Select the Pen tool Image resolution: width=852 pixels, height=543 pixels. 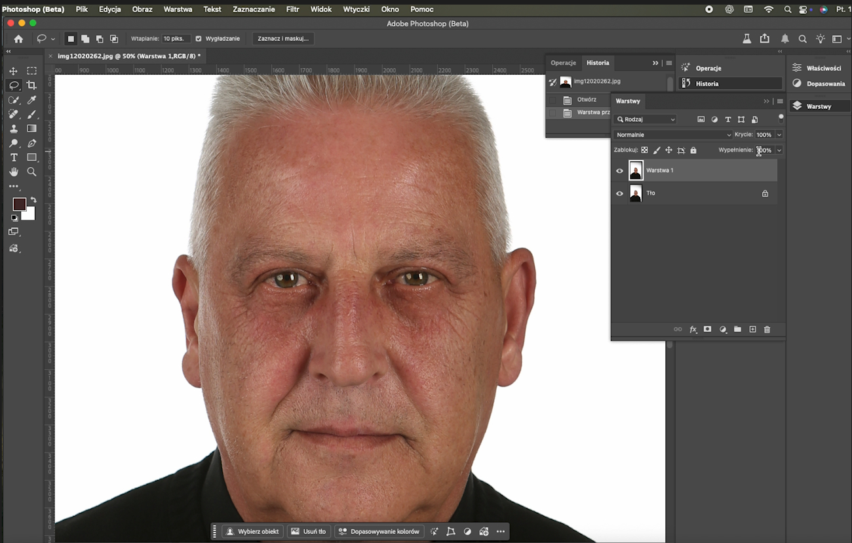(31, 143)
